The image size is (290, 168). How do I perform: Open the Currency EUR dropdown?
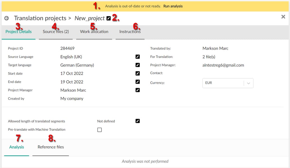228,83
